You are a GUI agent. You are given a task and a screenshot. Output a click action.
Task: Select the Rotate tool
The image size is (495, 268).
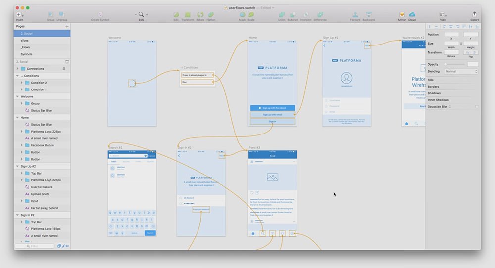[200, 14]
